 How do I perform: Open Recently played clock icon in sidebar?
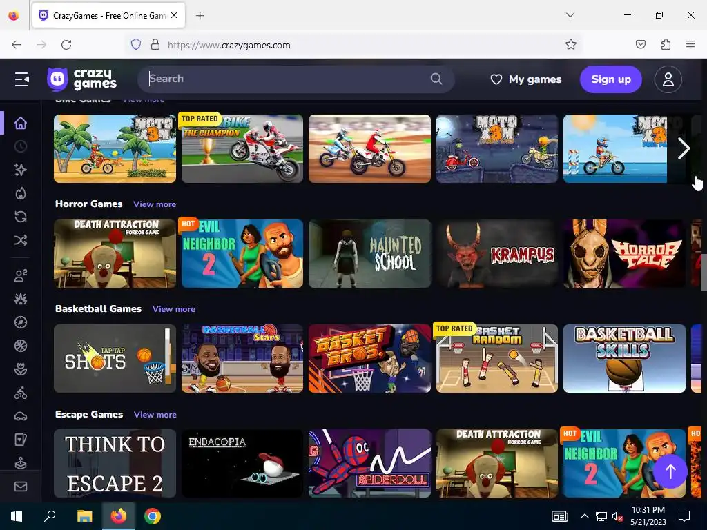click(20, 146)
